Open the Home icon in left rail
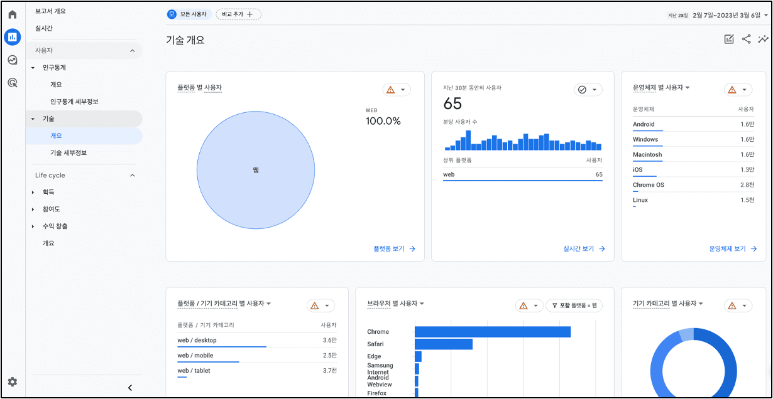This screenshot has width=773, height=399. [12, 14]
